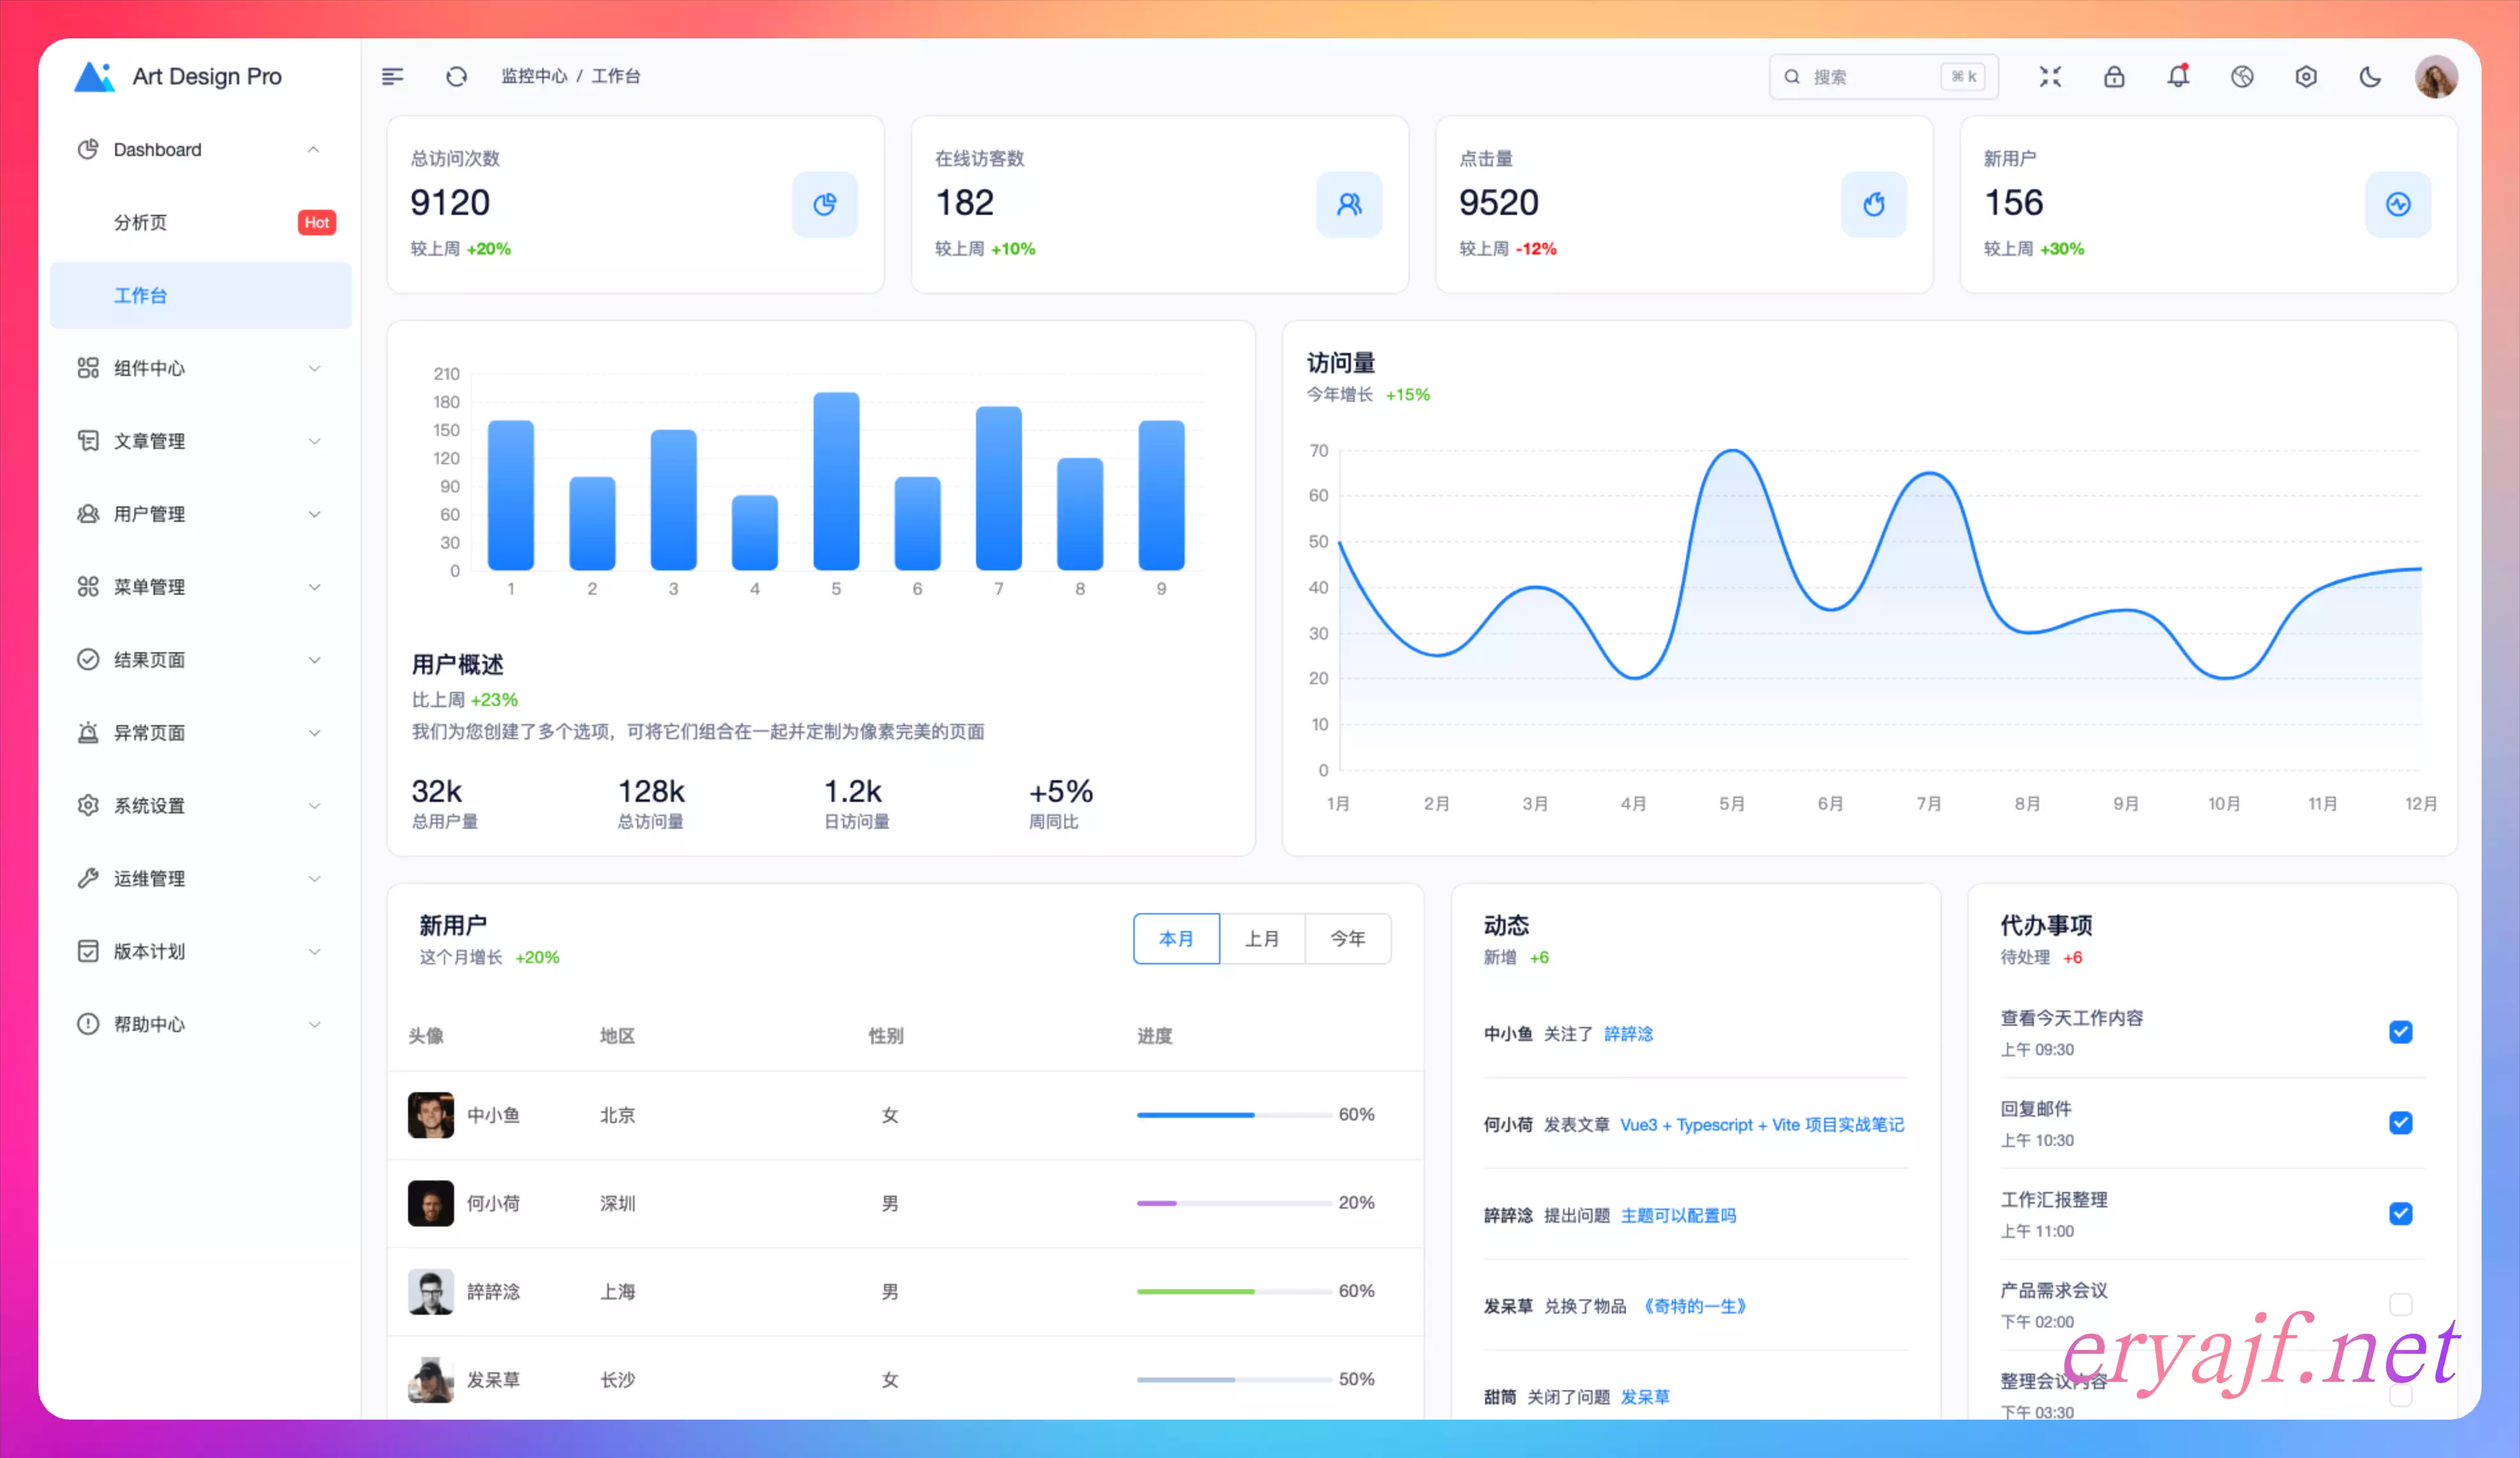2520x1458 pixels.
Task: Click the lock screen icon
Action: (x=2114, y=77)
